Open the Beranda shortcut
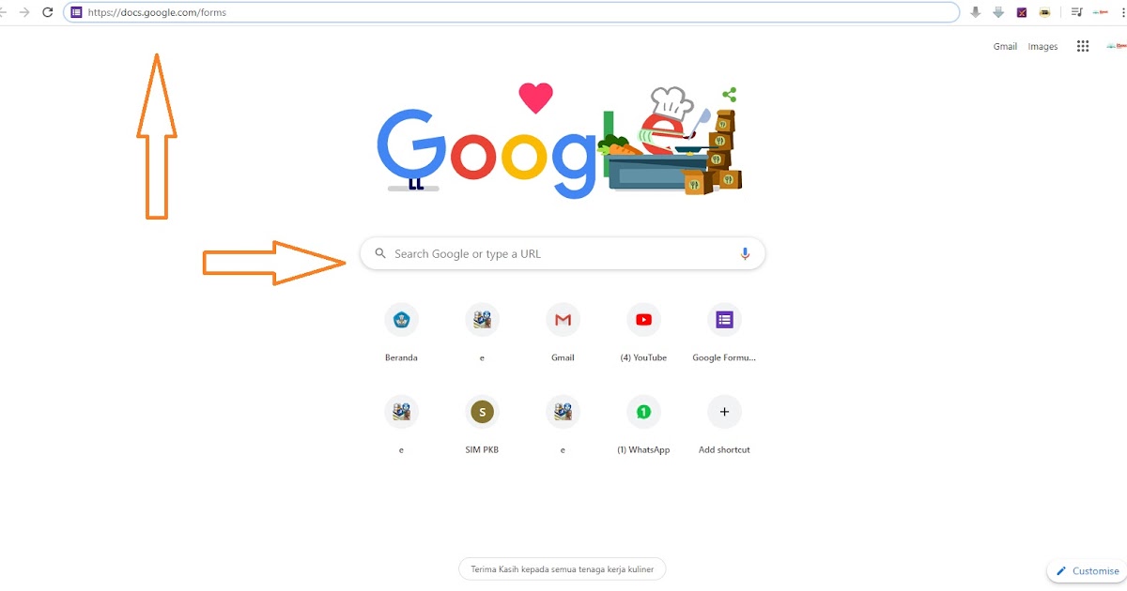The height and width of the screenshot is (591, 1127). pyautogui.click(x=401, y=333)
